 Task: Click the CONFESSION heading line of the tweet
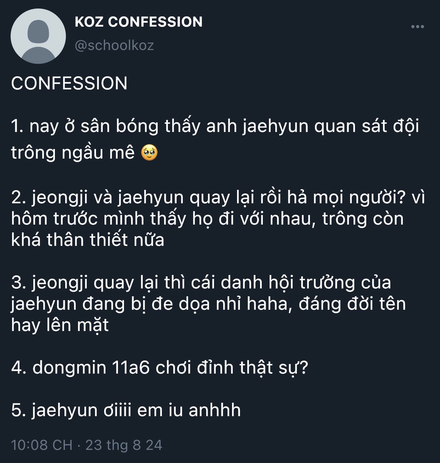(x=69, y=83)
